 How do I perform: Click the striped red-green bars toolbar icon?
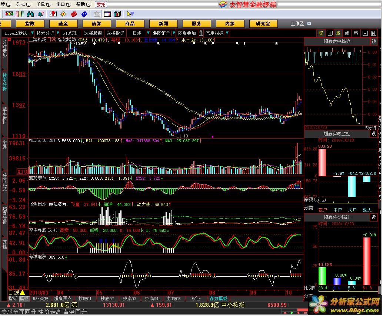20,14
